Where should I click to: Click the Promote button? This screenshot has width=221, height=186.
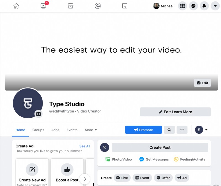coord(143,130)
